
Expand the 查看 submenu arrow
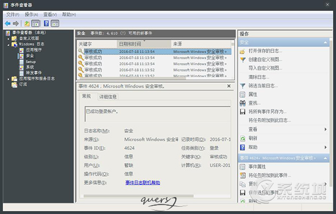325,129
